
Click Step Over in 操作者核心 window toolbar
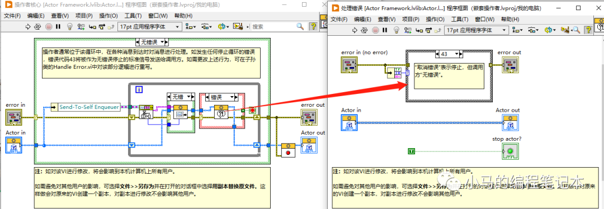tap(102, 27)
